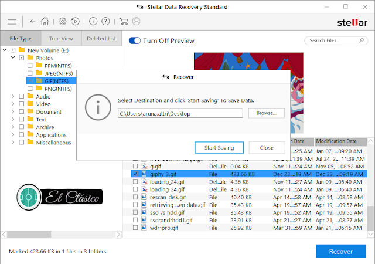375x264 pixels.
Task: Click the Start Saving button
Action: (219, 148)
